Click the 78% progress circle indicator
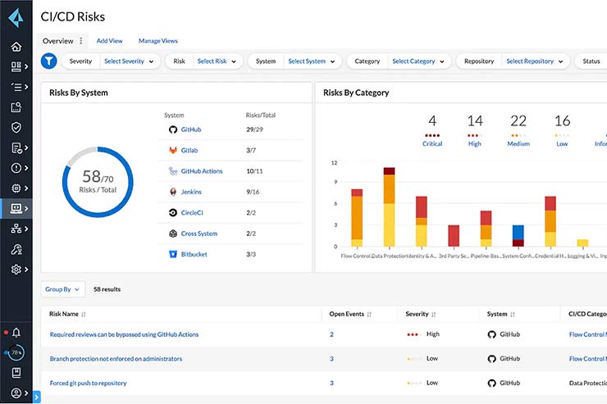 point(16,352)
